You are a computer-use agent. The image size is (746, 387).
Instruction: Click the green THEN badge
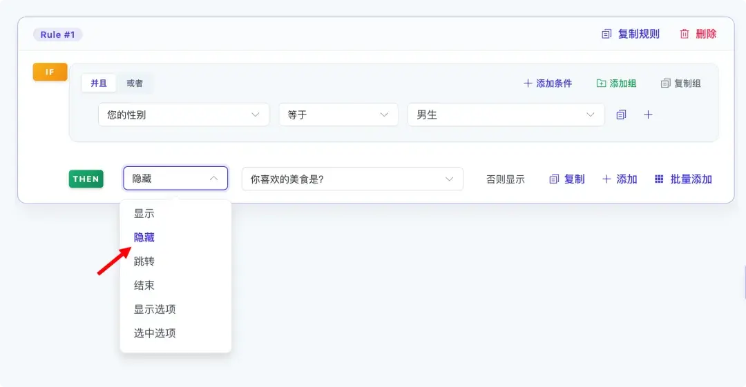click(x=86, y=179)
